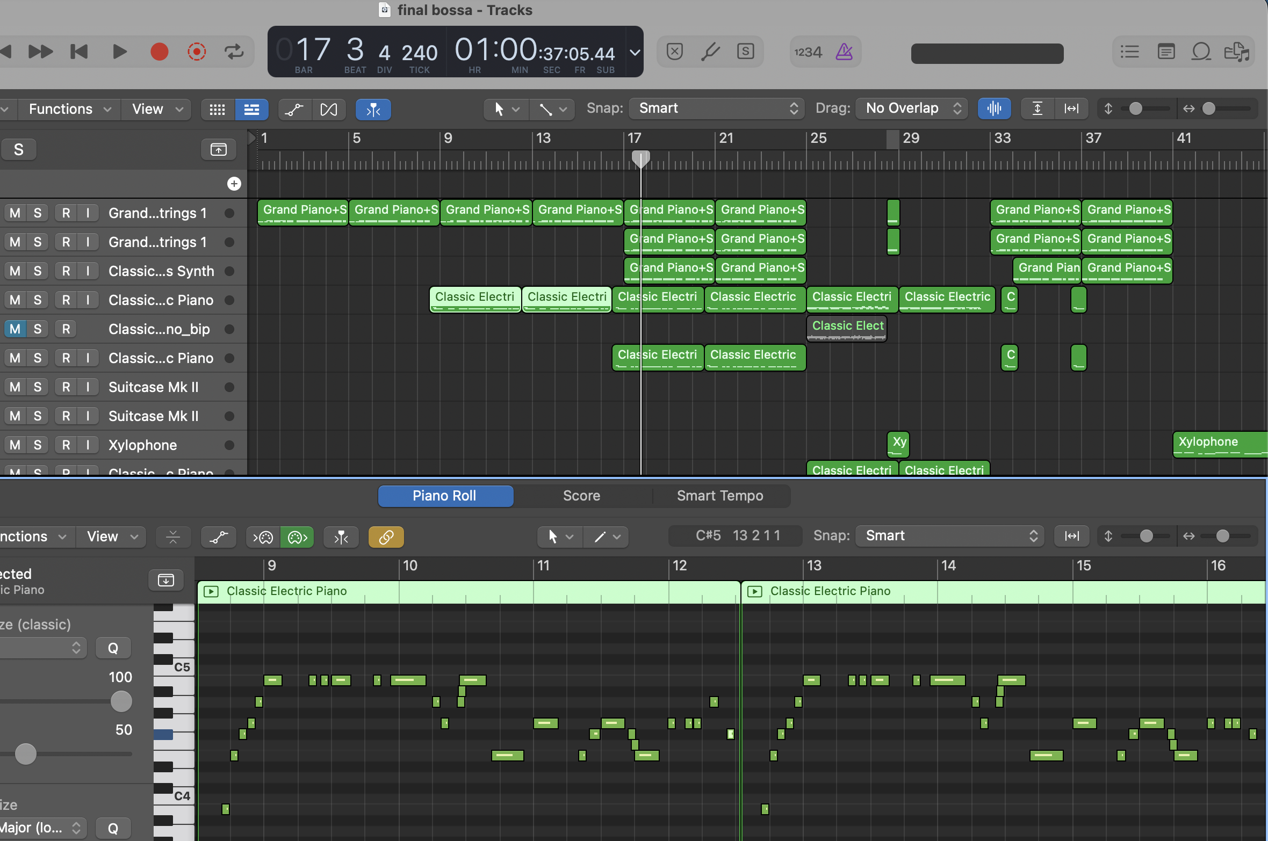
Task: Open the List Editors icon
Action: click(1130, 52)
